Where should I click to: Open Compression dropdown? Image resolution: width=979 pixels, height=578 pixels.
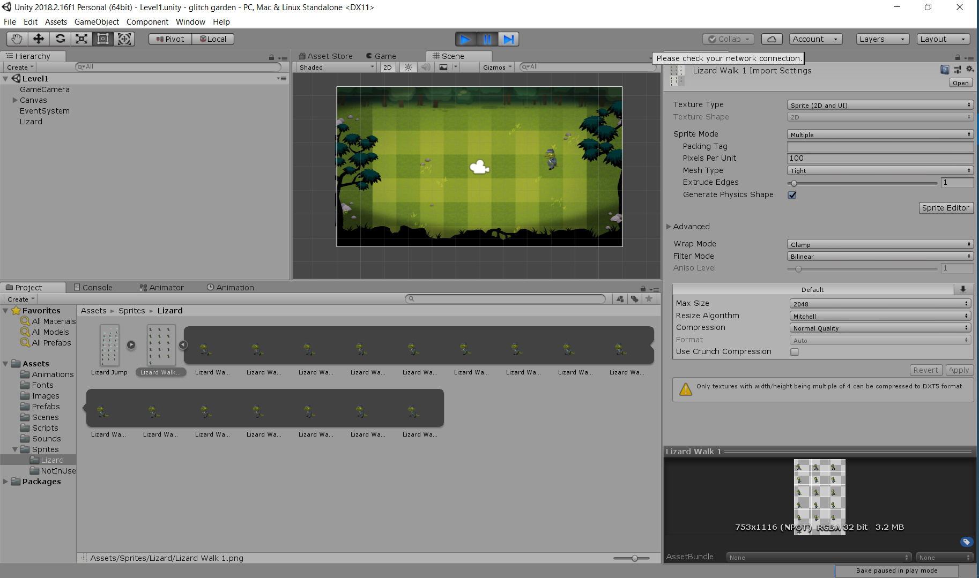880,328
